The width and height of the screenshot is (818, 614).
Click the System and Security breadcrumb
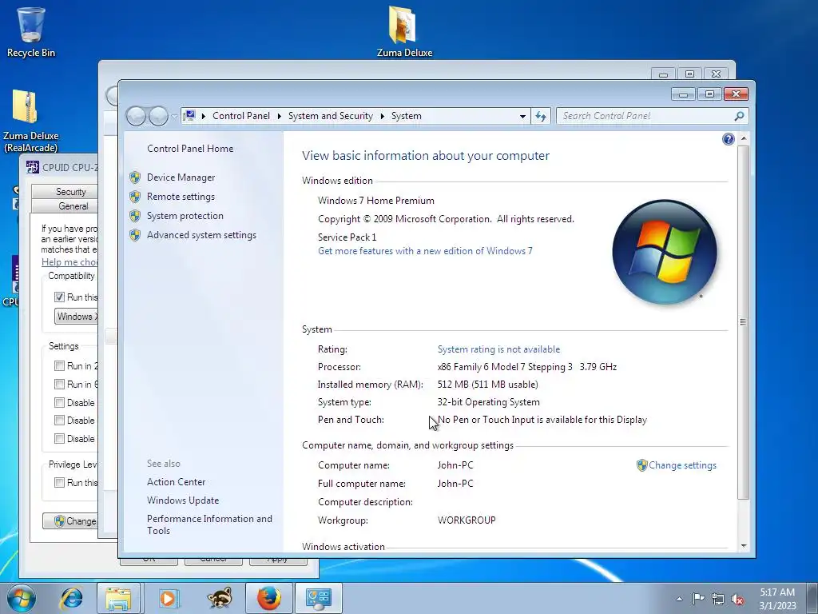point(331,116)
